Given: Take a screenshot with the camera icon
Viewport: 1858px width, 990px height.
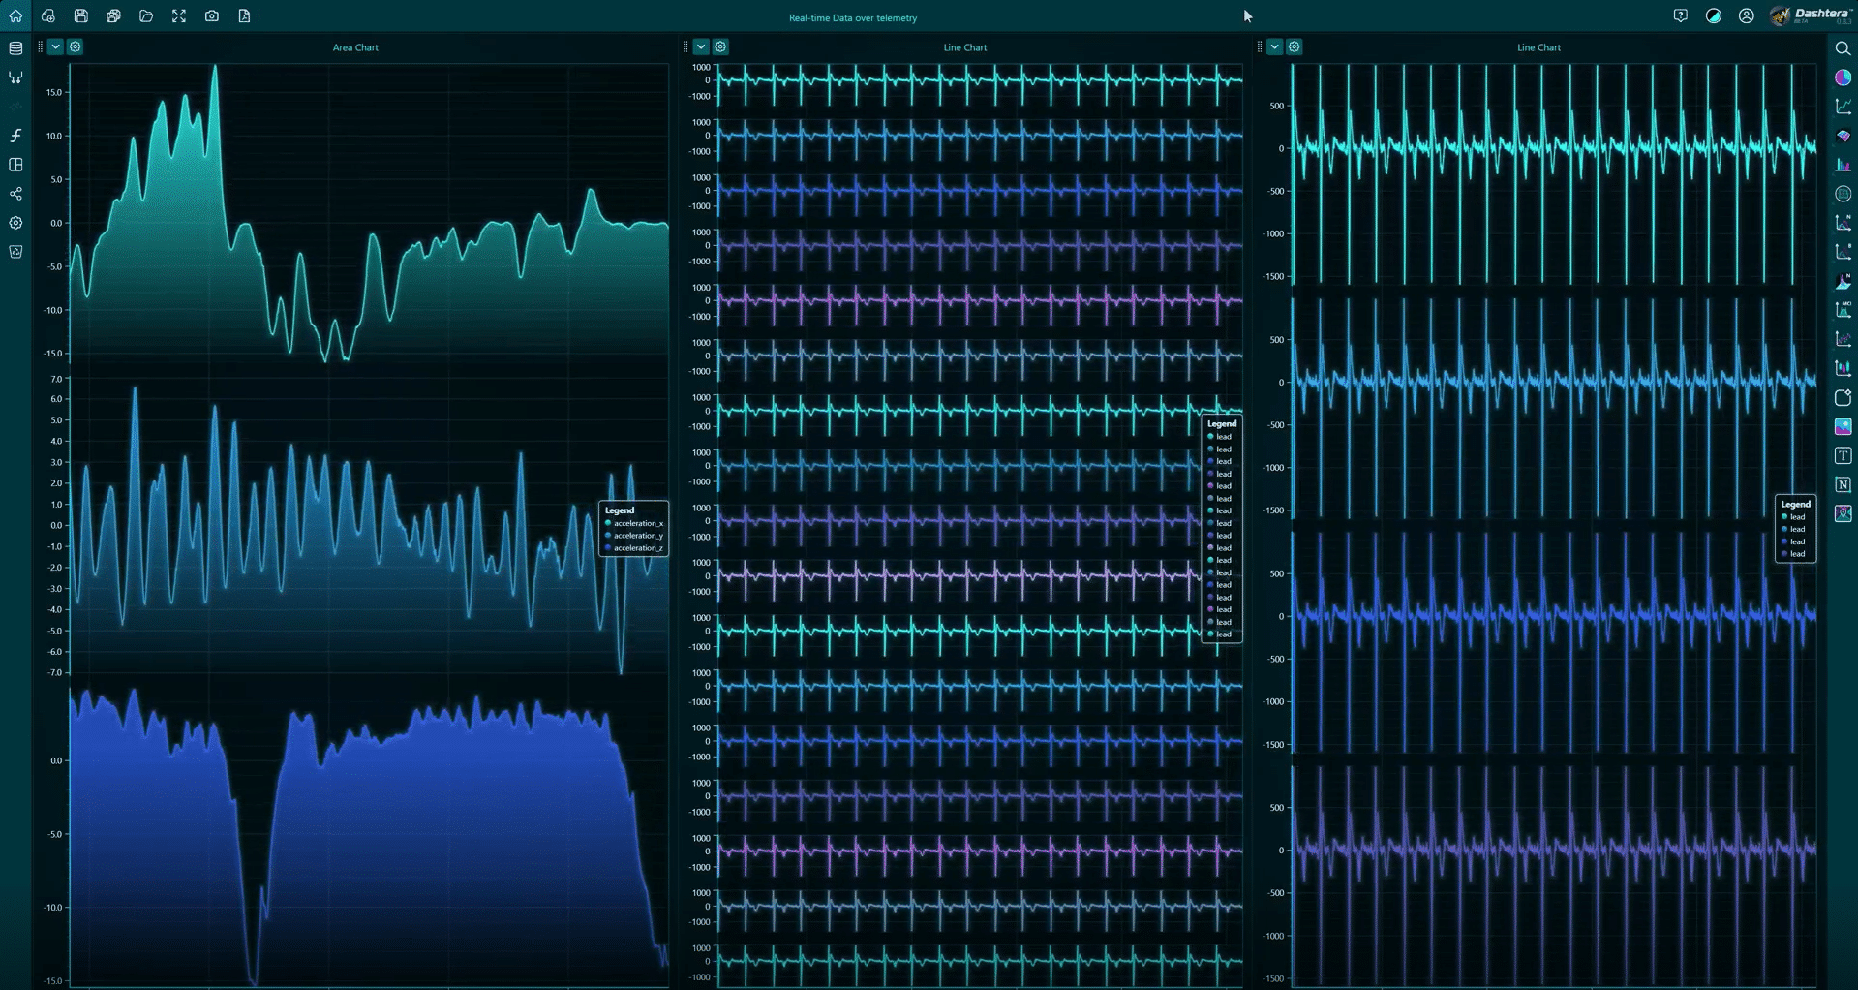Looking at the screenshot, I should 212,16.
